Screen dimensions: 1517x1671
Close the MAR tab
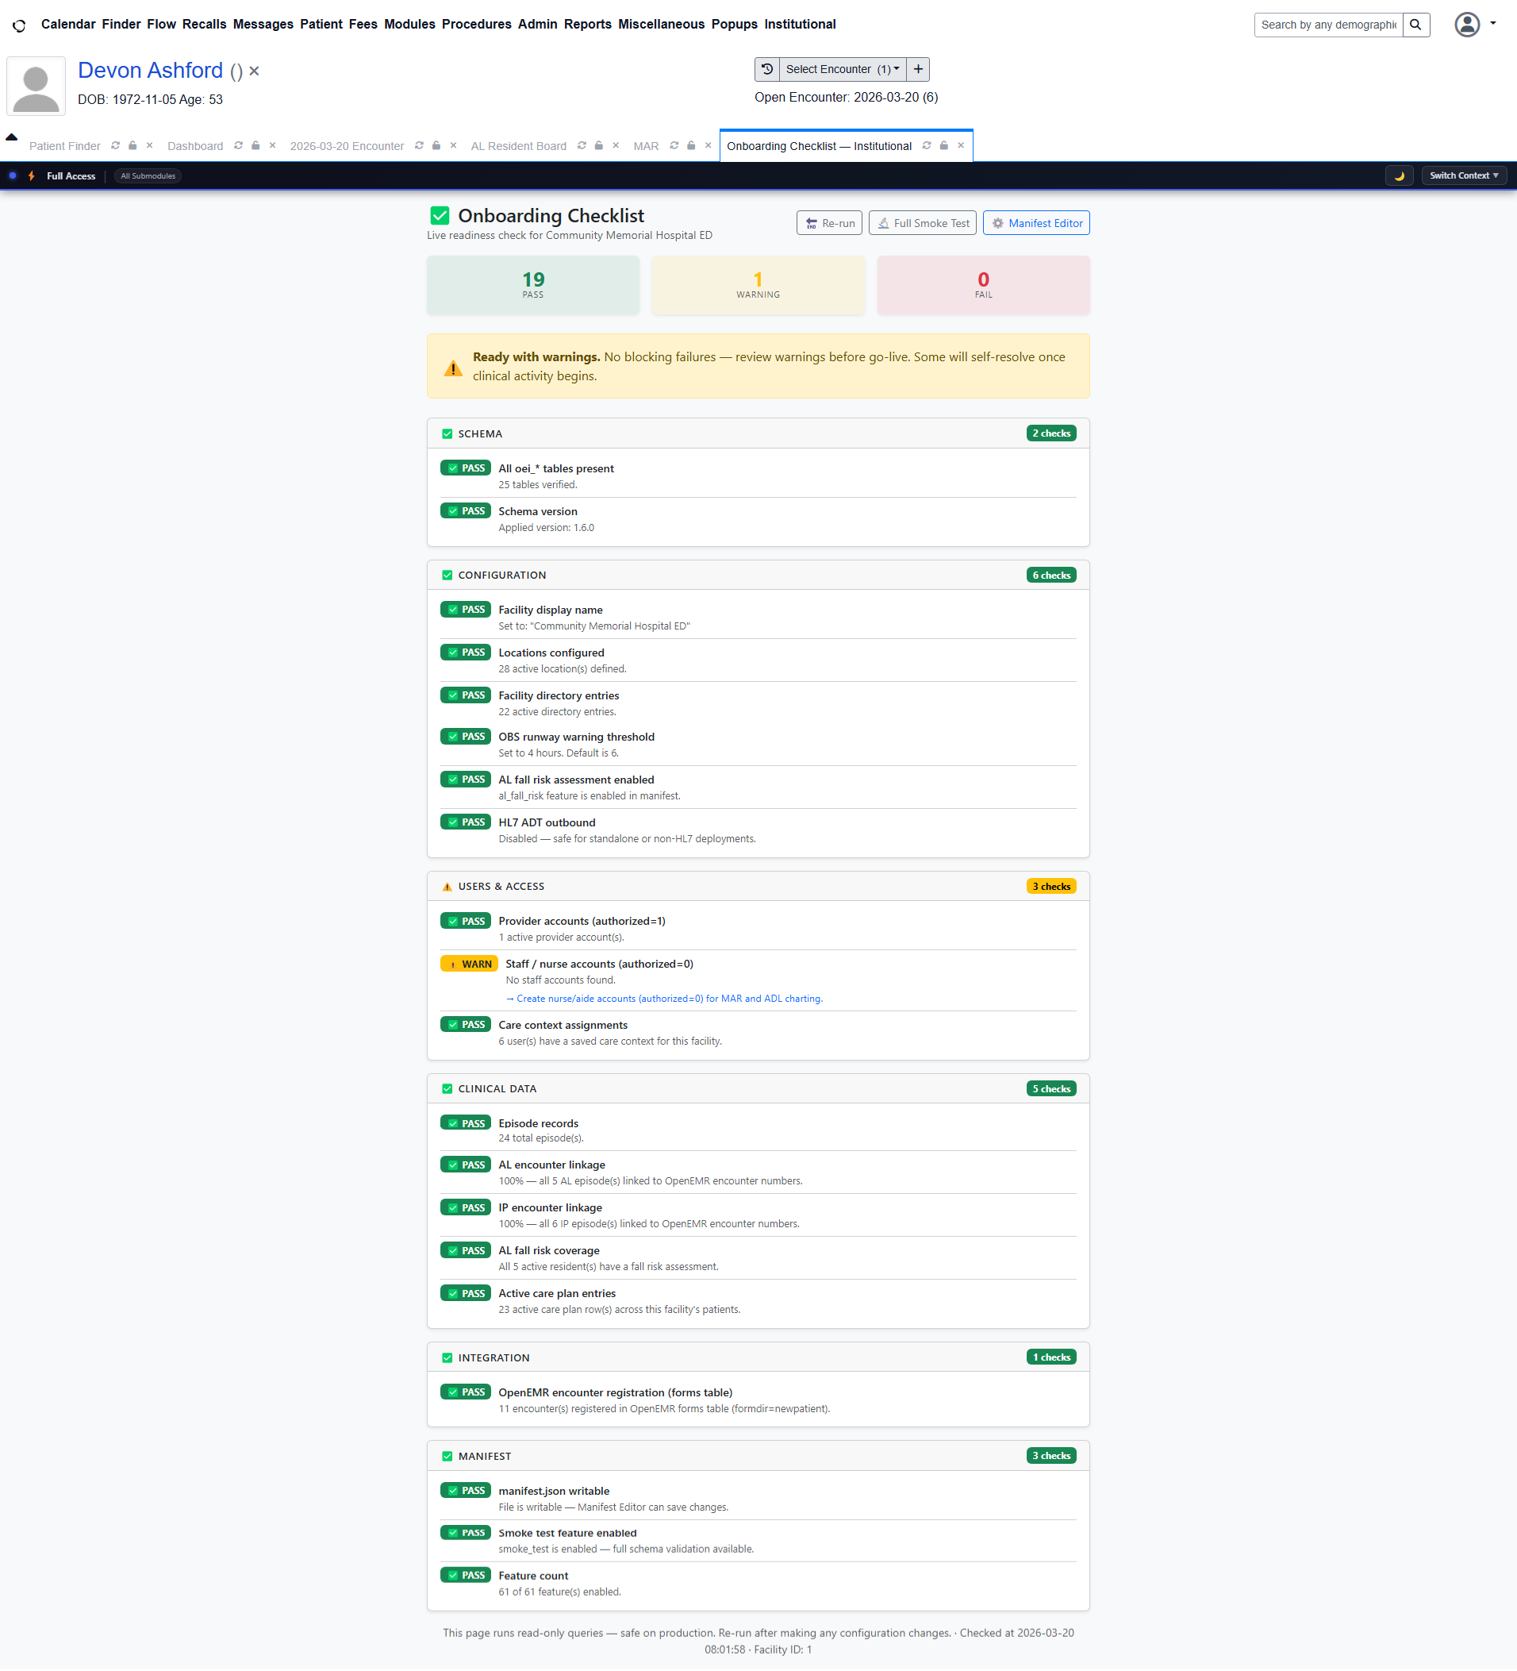click(708, 146)
